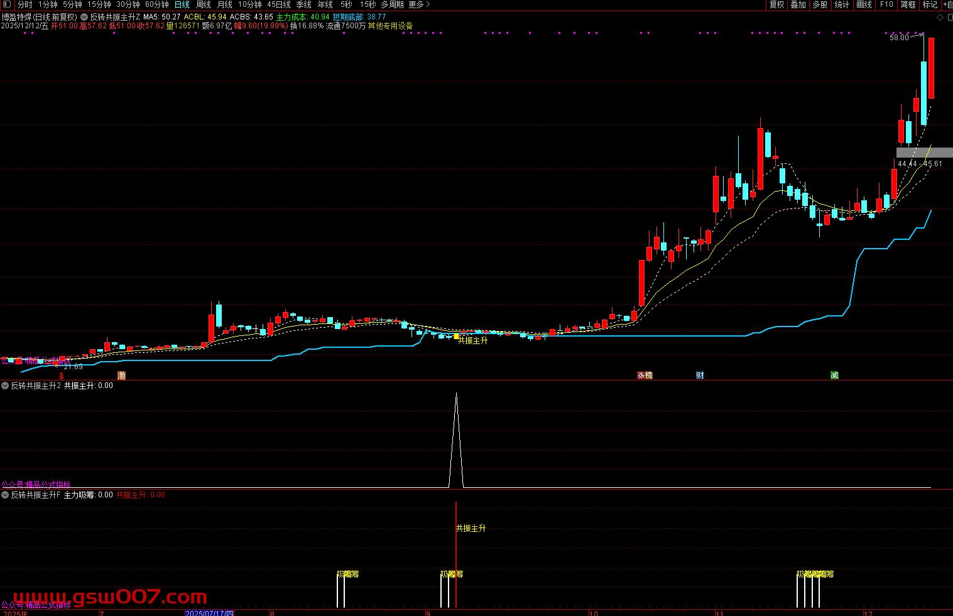Image resolution: width=953 pixels, height=616 pixels.
Task: Click the 减 shareholder reduction marker icon
Action: 834,376
